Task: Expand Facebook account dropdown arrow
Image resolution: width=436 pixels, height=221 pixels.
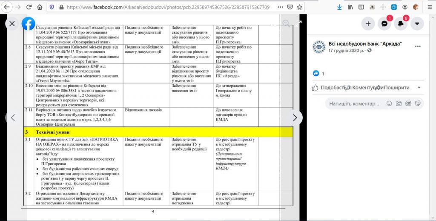Action: (x=417, y=24)
